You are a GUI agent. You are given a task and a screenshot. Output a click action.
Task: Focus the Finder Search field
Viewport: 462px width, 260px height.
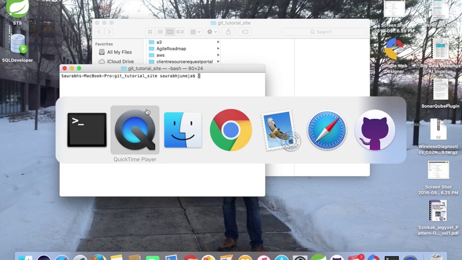(x=324, y=32)
